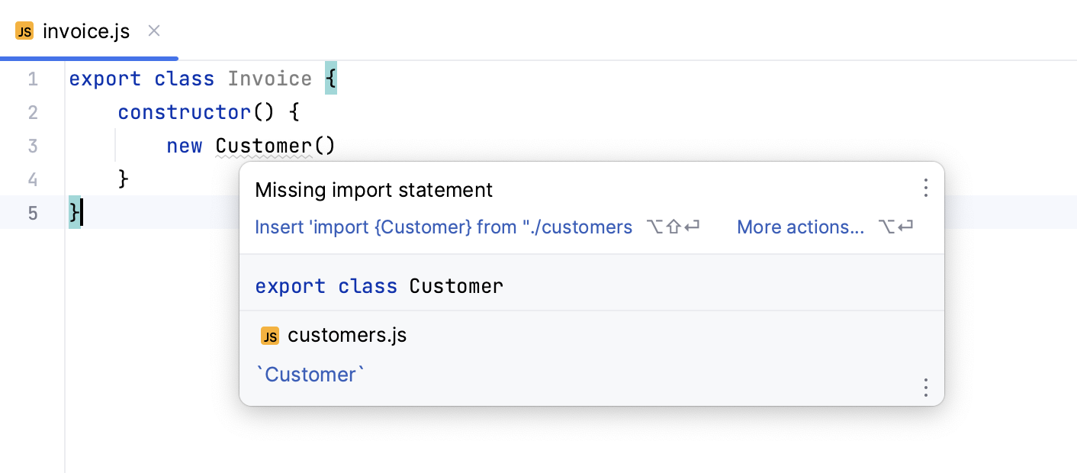
Task: Click line number 1 in the gutter
Action: tap(33, 79)
